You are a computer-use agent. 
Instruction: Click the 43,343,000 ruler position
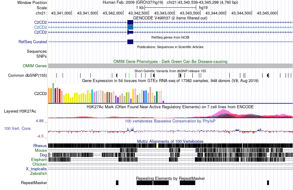pyautogui.click(x=164, y=13)
